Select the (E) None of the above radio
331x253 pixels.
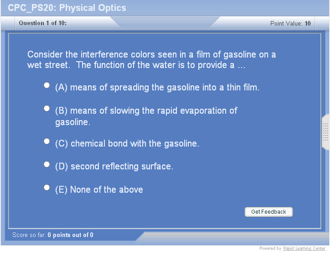click(x=47, y=187)
